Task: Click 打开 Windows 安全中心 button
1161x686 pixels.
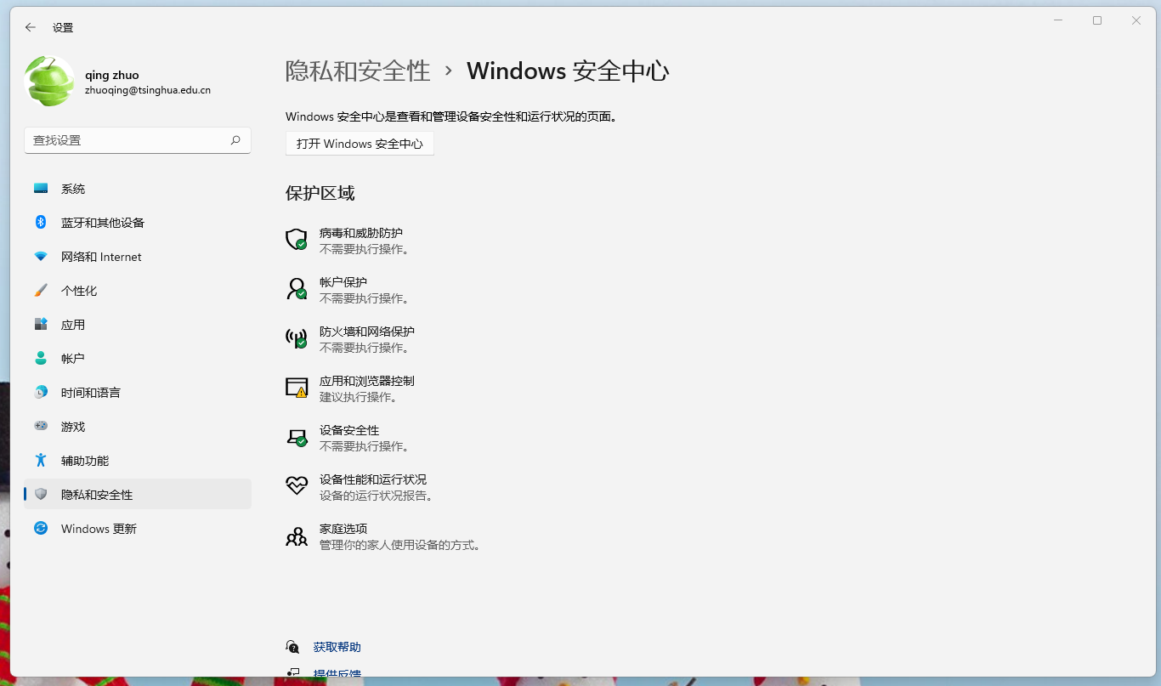Action: (360, 144)
